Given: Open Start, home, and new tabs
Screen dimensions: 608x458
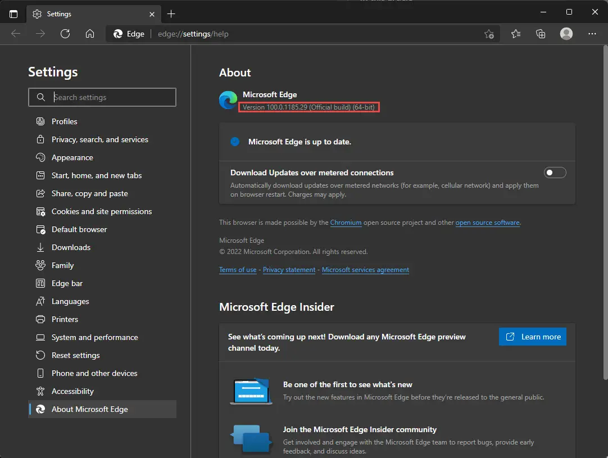Looking at the screenshot, I should pyautogui.click(x=102, y=176).
